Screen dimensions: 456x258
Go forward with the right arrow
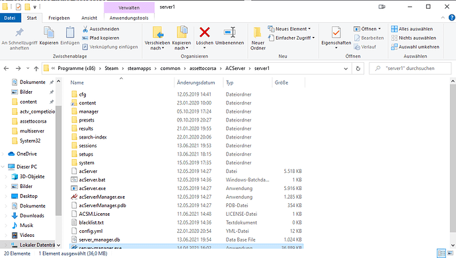click(18, 69)
